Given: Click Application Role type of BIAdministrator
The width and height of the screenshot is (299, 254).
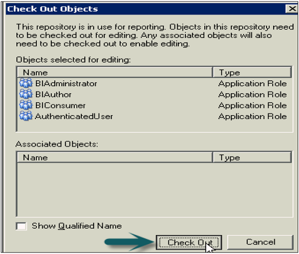Looking at the screenshot, I should 253,84.
